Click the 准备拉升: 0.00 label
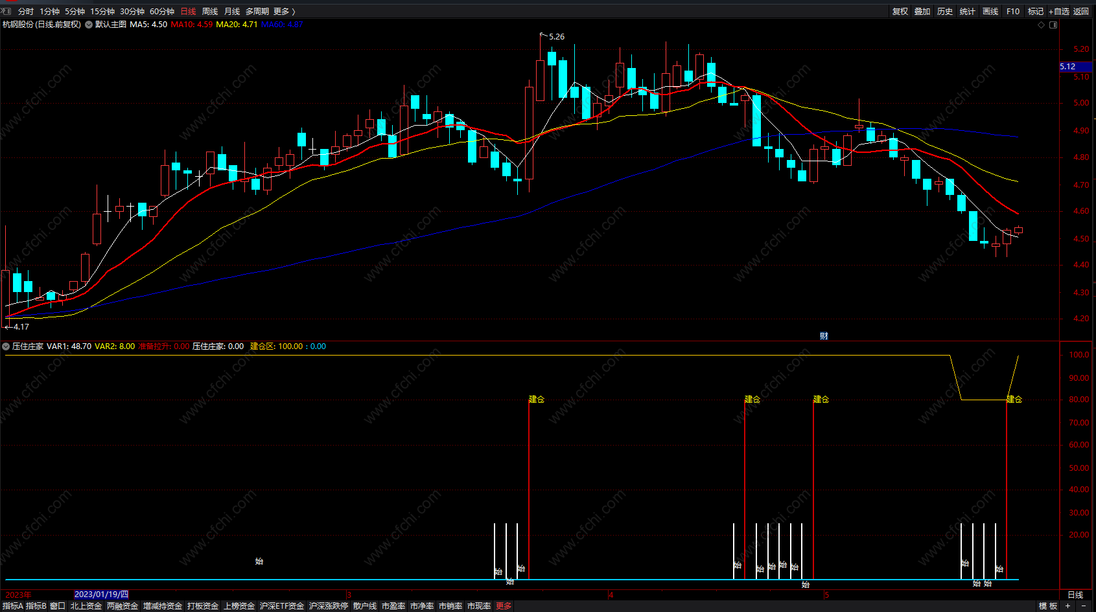Image resolution: width=1096 pixels, height=612 pixels. (164, 346)
